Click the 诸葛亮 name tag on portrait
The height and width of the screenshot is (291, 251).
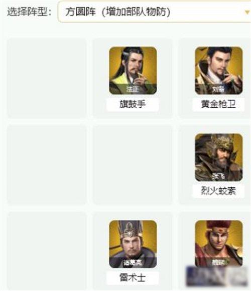tap(133, 263)
